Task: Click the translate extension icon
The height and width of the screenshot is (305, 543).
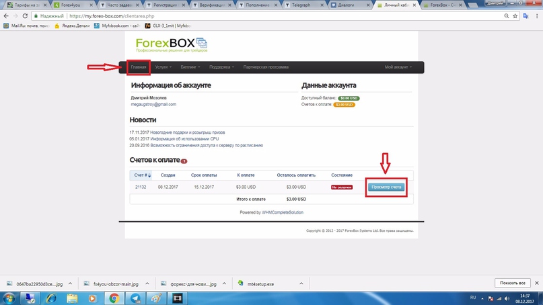Action: (x=526, y=16)
